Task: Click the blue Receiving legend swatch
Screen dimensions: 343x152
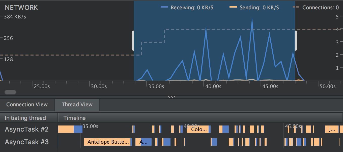Action: point(164,7)
